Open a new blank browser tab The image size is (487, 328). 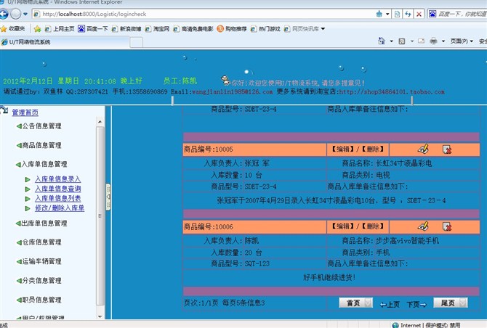click(x=137, y=42)
